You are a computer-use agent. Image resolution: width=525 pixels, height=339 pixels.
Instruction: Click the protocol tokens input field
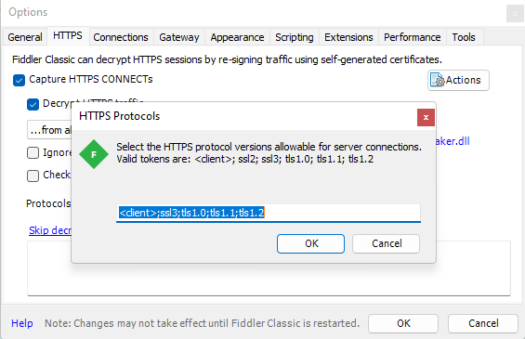(269, 213)
